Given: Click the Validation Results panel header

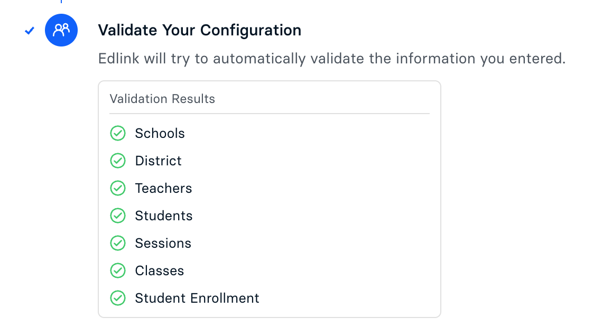Looking at the screenshot, I should pos(162,99).
